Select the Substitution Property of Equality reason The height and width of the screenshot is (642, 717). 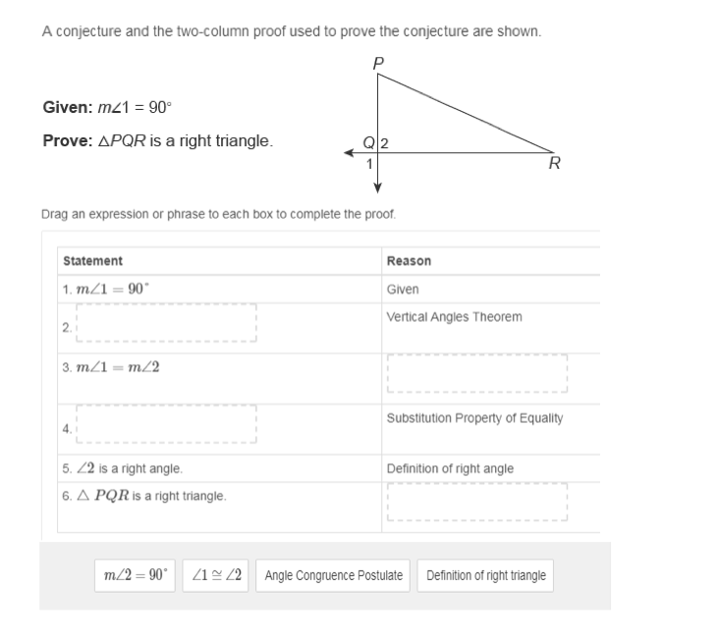(x=475, y=418)
